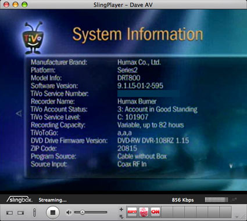Click the TiVoToGo label
Image resolution: width=247 pixels, height=221 pixels.
(44, 133)
